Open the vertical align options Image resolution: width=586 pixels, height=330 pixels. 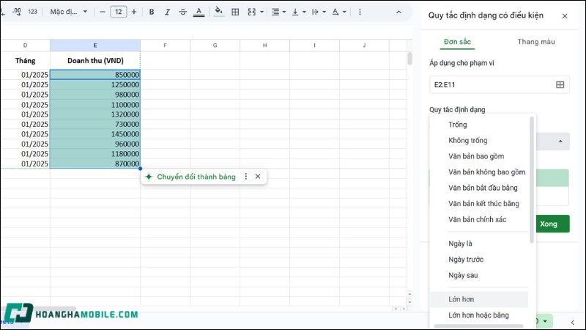coord(298,12)
